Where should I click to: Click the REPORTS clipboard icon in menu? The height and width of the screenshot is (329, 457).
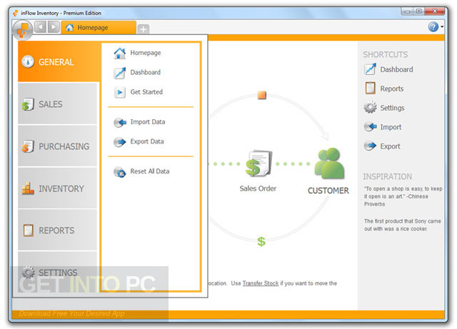[29, 231]
